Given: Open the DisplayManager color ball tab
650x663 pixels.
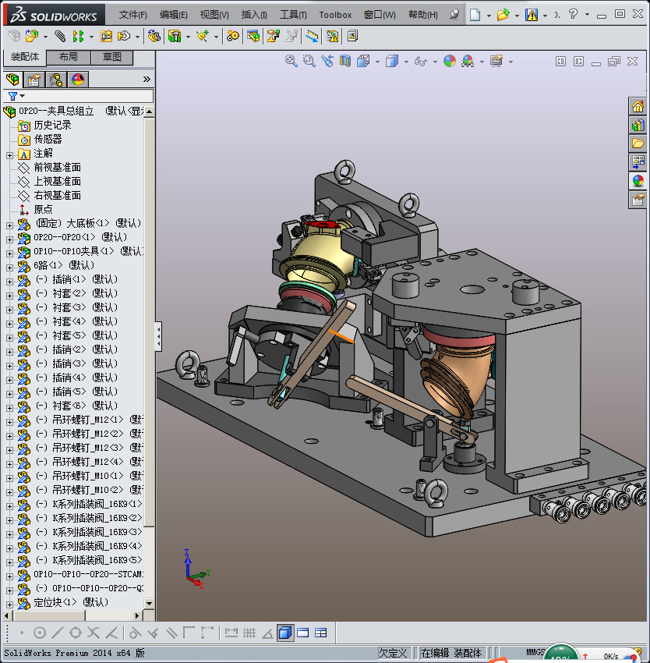Looking at the screenshot, I should coord(78,79).
